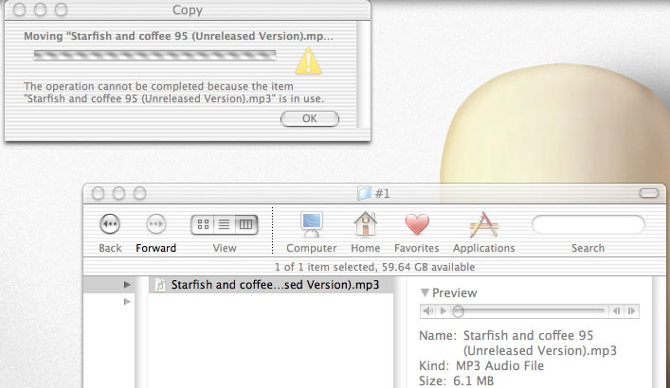This screenshot has width=670, height=388.
Task: Click the status text '1 of 1 item selected'
Action: 326,267
